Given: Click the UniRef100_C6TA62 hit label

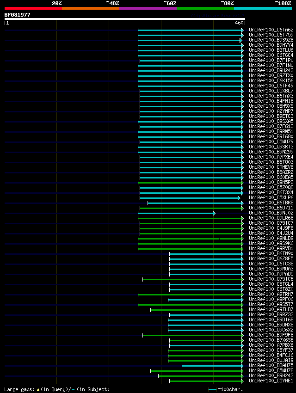Looking at the screenshot, I should click(271, 30).
